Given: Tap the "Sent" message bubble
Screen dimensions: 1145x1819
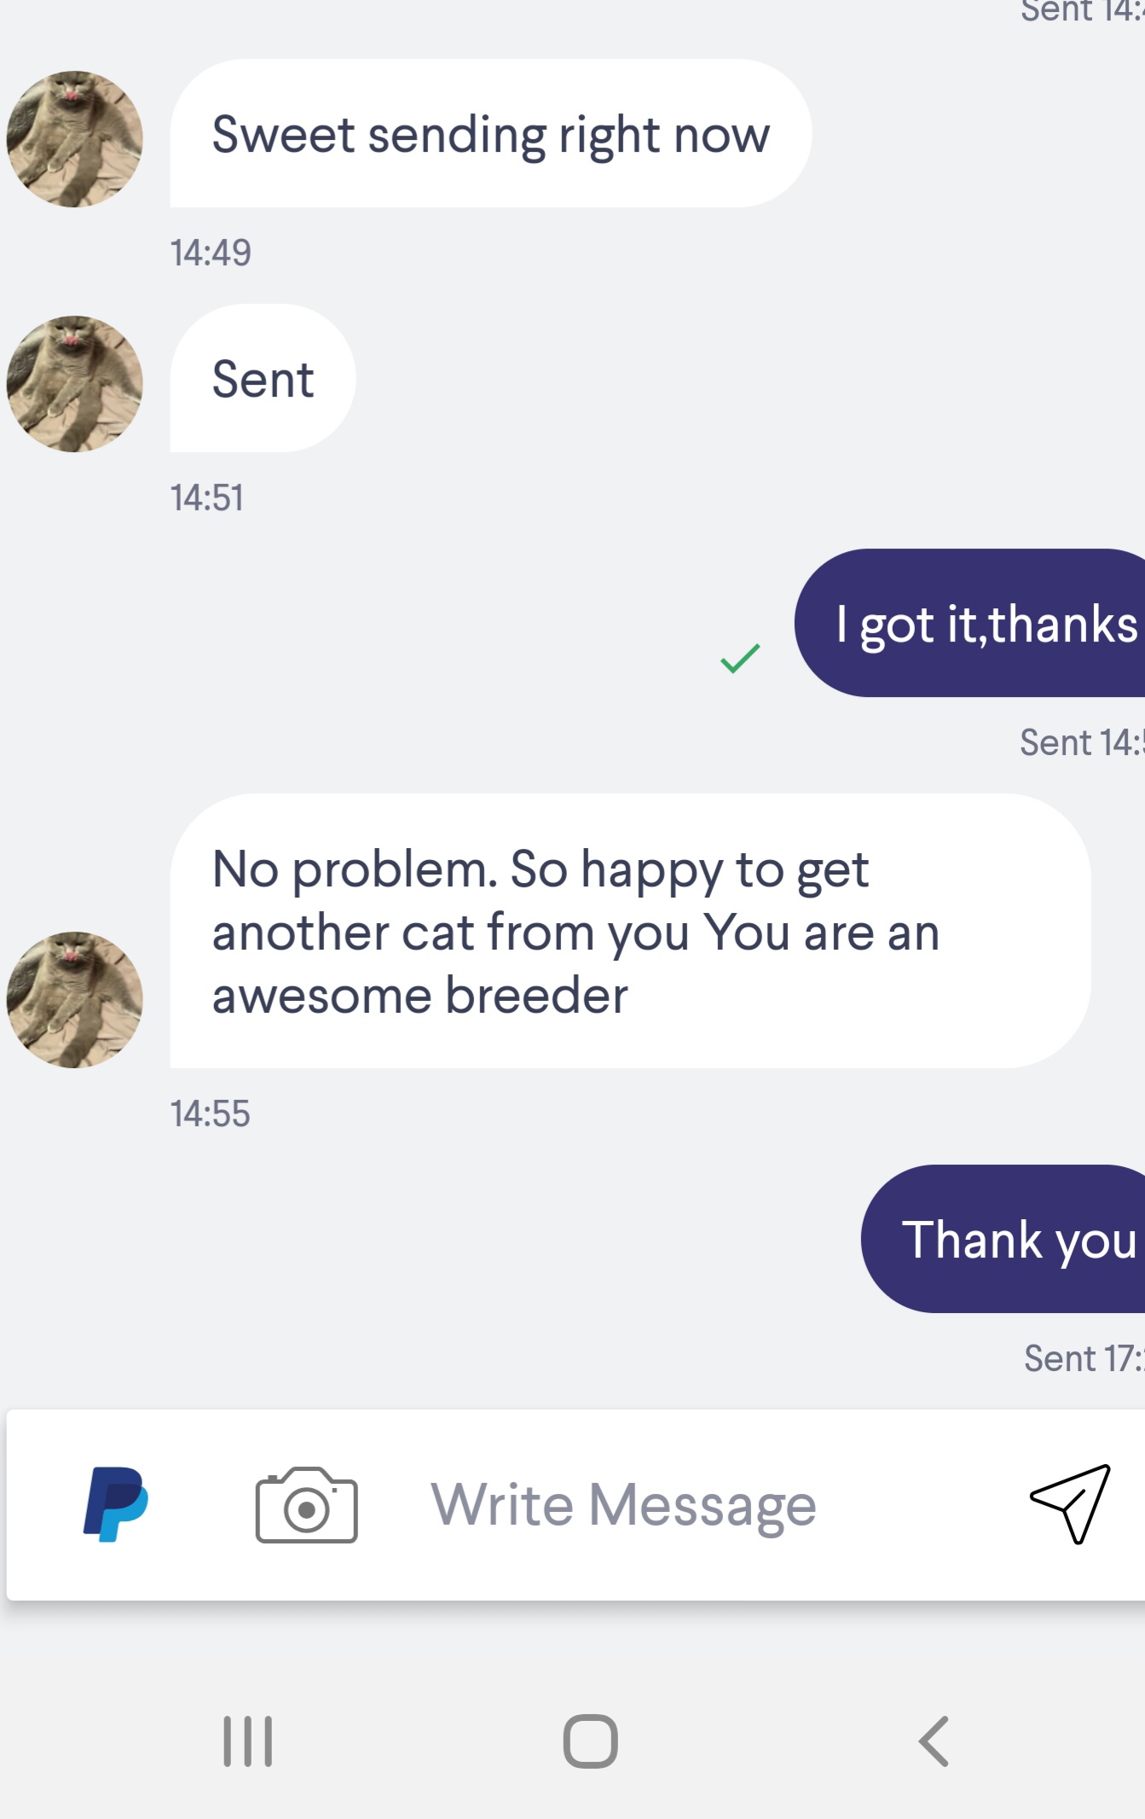Looking at the screenshot, I should point(263,379).
